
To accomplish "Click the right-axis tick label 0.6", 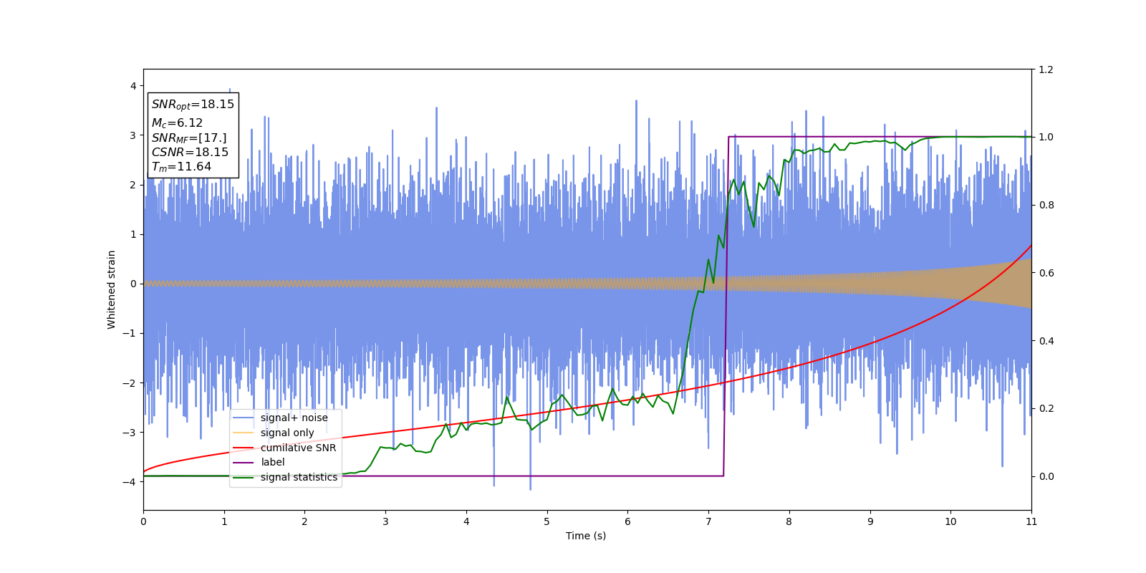I will (1046, 273).
